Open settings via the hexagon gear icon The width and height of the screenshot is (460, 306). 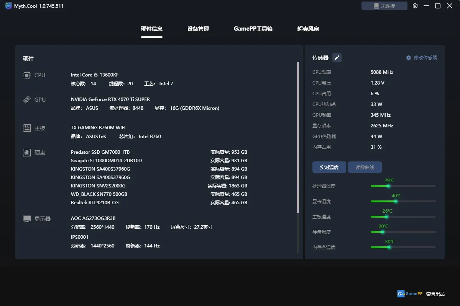pyautogui.click(x=415, y=6)
